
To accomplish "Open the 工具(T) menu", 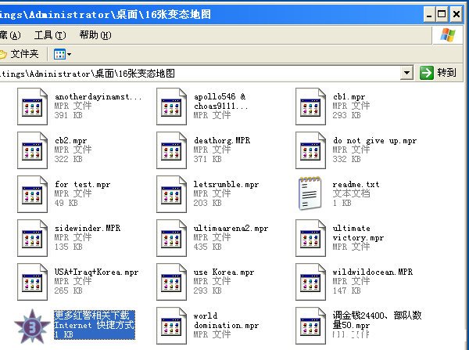I will coord(50,35).
